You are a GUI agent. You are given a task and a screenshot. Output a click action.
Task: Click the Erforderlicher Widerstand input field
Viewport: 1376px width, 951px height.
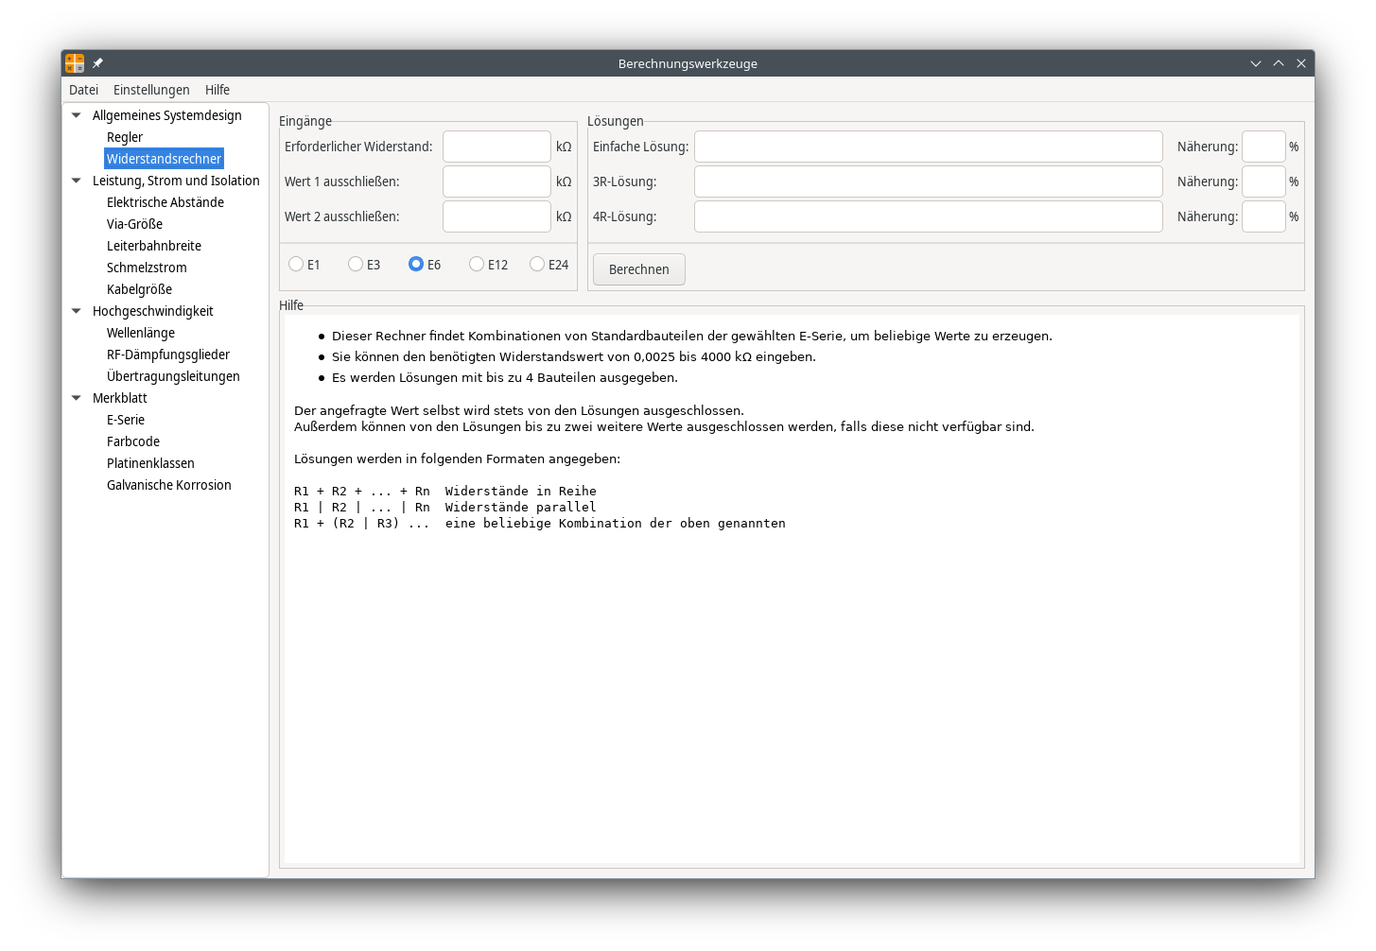(x=496, y=147)
